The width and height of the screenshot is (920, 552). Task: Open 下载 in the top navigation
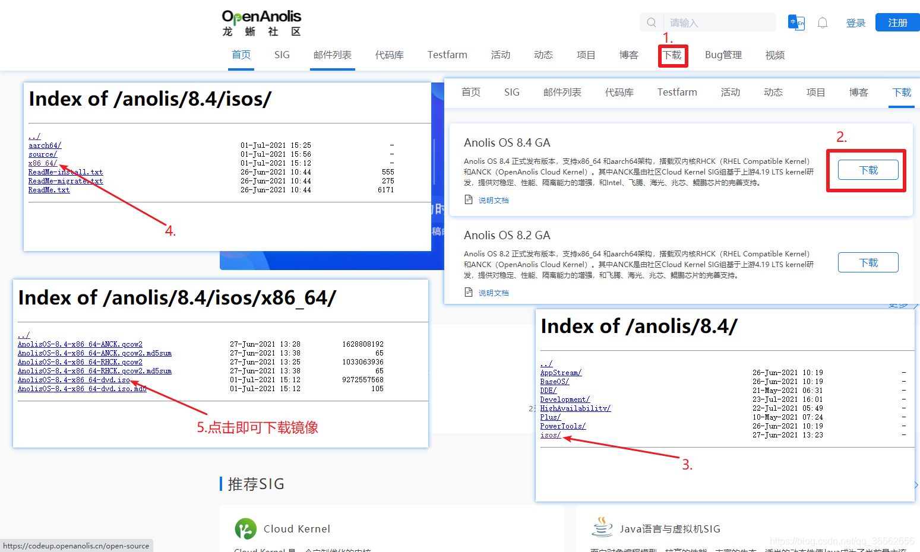coord(672,55)
